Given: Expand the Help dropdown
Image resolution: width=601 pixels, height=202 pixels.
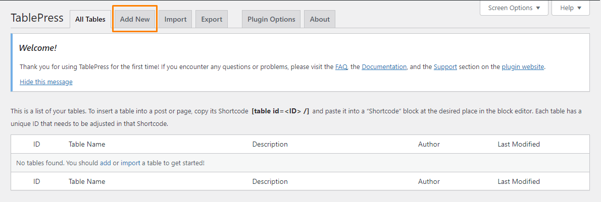Looking at the screenshot, I should pos(571,8).
